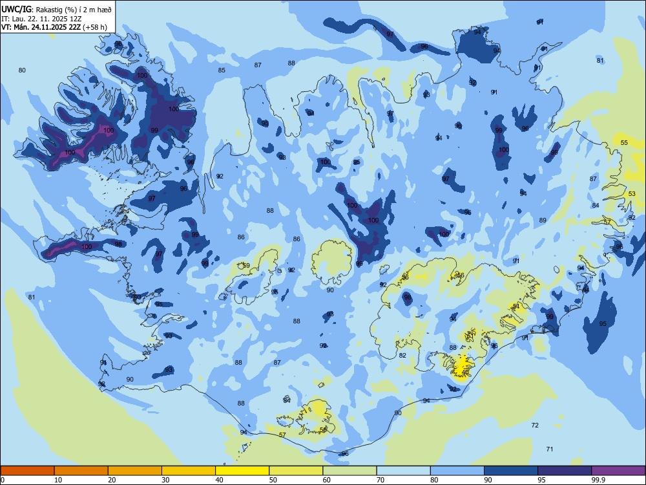The image size is (646, 485).
Task: Select the orange 10–20 legend color segment
Action: [x=81, y=471]
